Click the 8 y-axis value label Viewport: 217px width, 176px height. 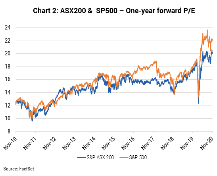9,131
